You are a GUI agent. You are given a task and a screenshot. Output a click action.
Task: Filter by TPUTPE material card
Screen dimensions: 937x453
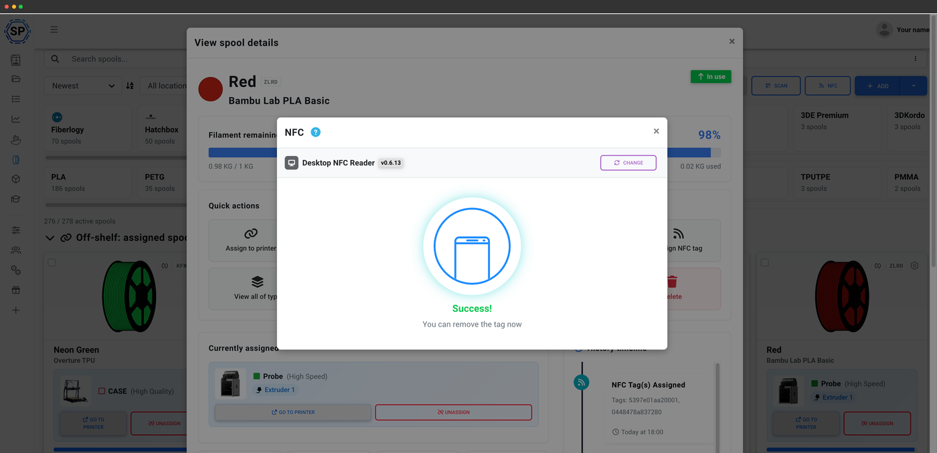837,182
